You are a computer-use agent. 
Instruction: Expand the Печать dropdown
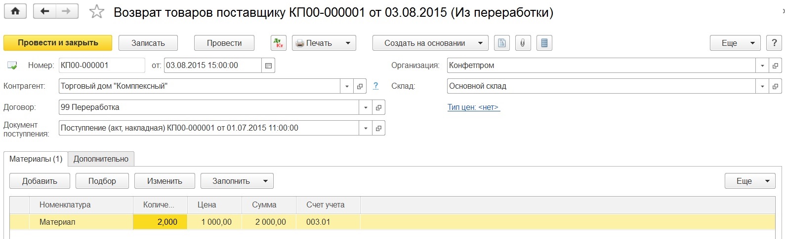point(348,43)
